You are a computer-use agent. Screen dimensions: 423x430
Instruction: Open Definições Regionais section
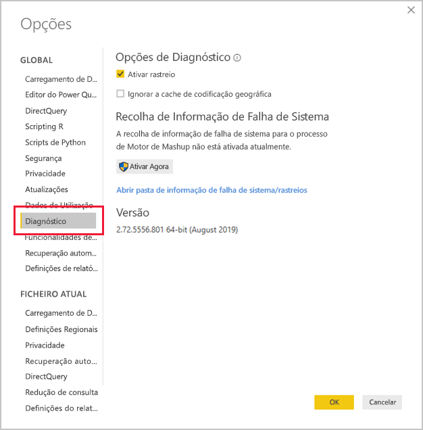[x=61, y=329]
